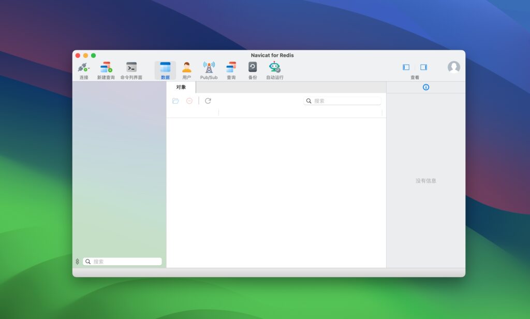Open the 查询 (Query) manager
This screenshot has width=530, height=319.
(x=231, y=67)
